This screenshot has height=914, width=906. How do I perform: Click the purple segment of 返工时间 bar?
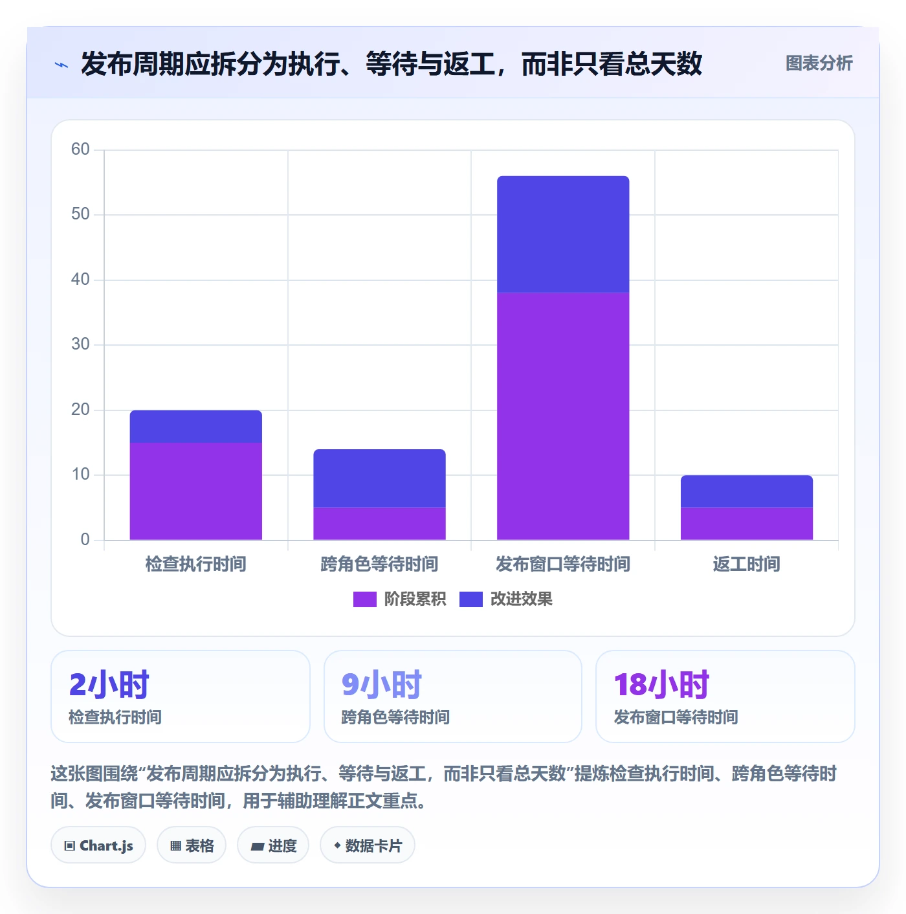click(x=747, y=524)
